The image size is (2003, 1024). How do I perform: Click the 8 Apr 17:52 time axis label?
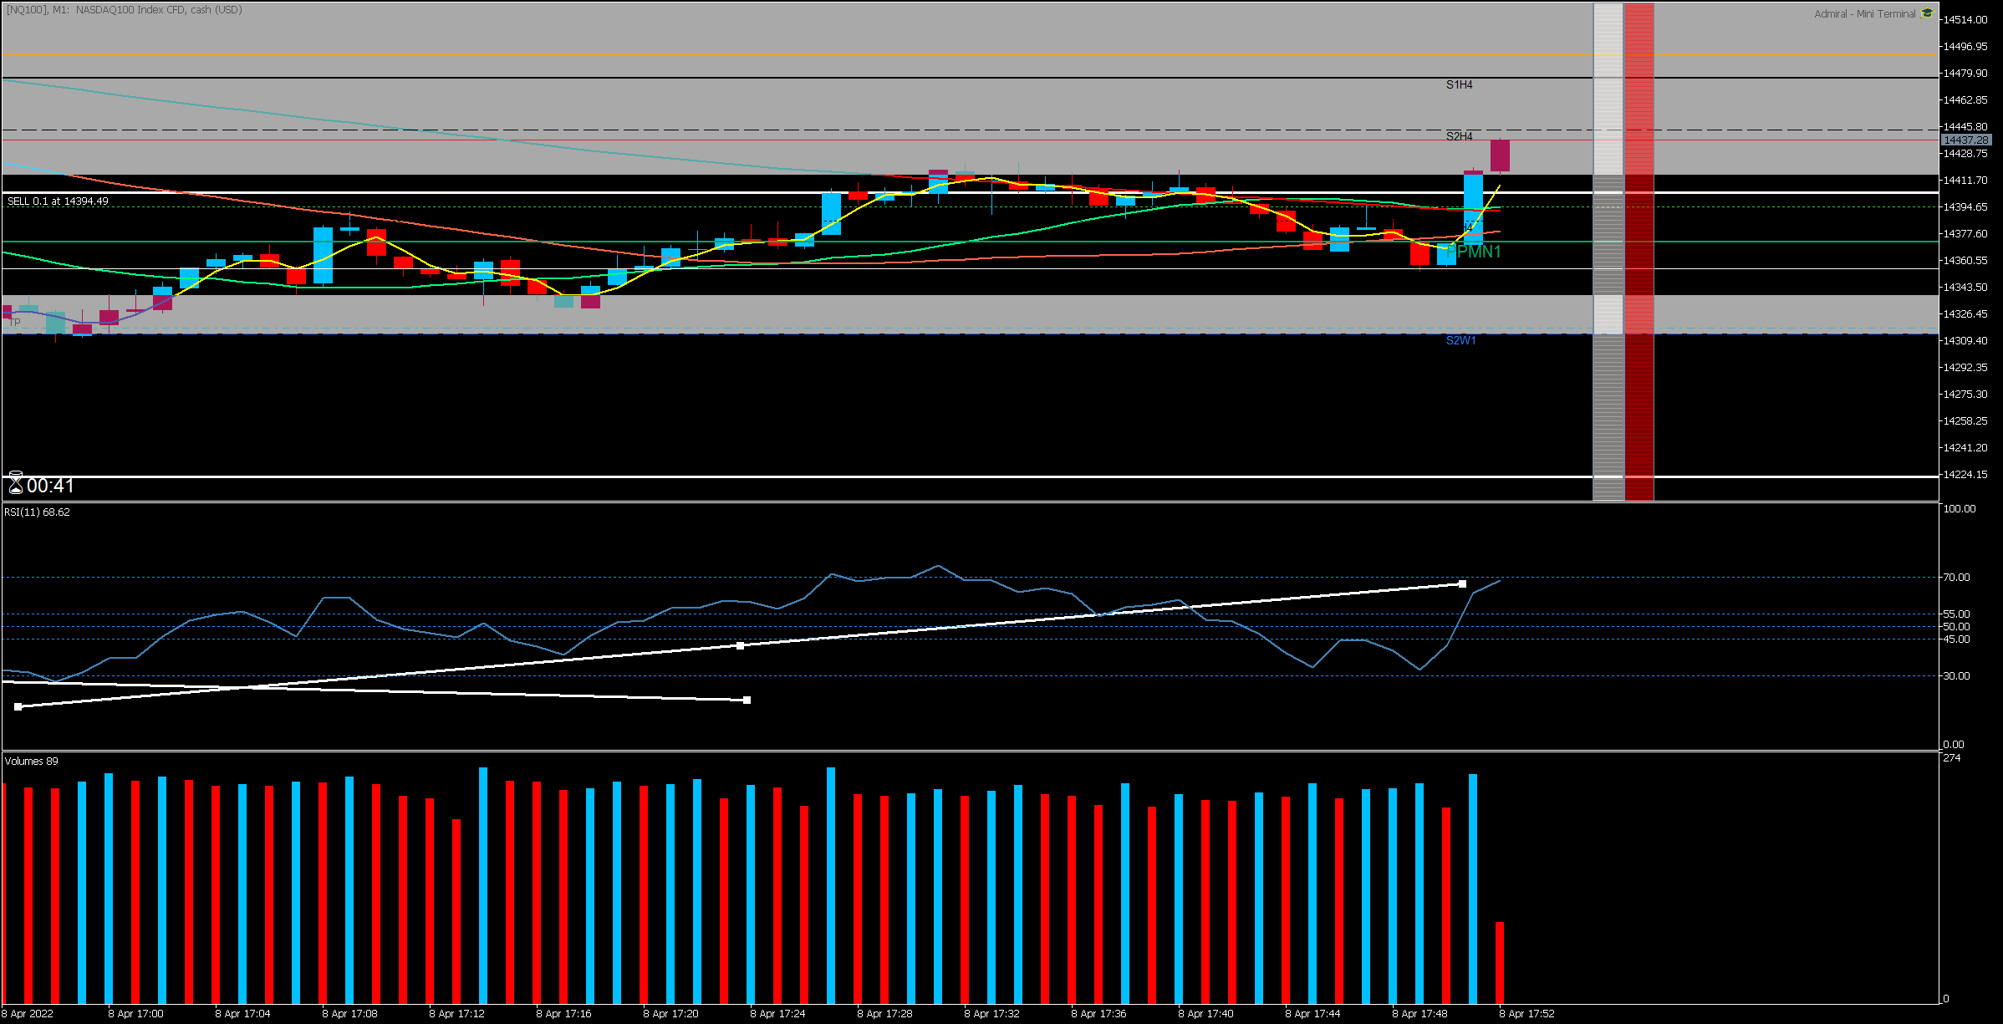point(1526,1014)
